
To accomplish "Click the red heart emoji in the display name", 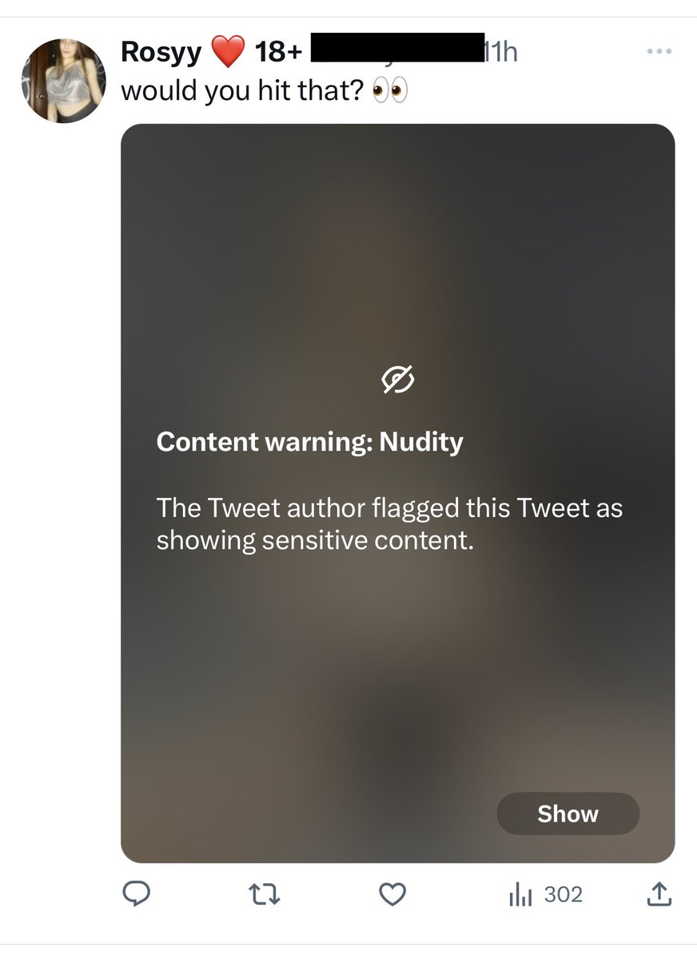I will (228, 54).
